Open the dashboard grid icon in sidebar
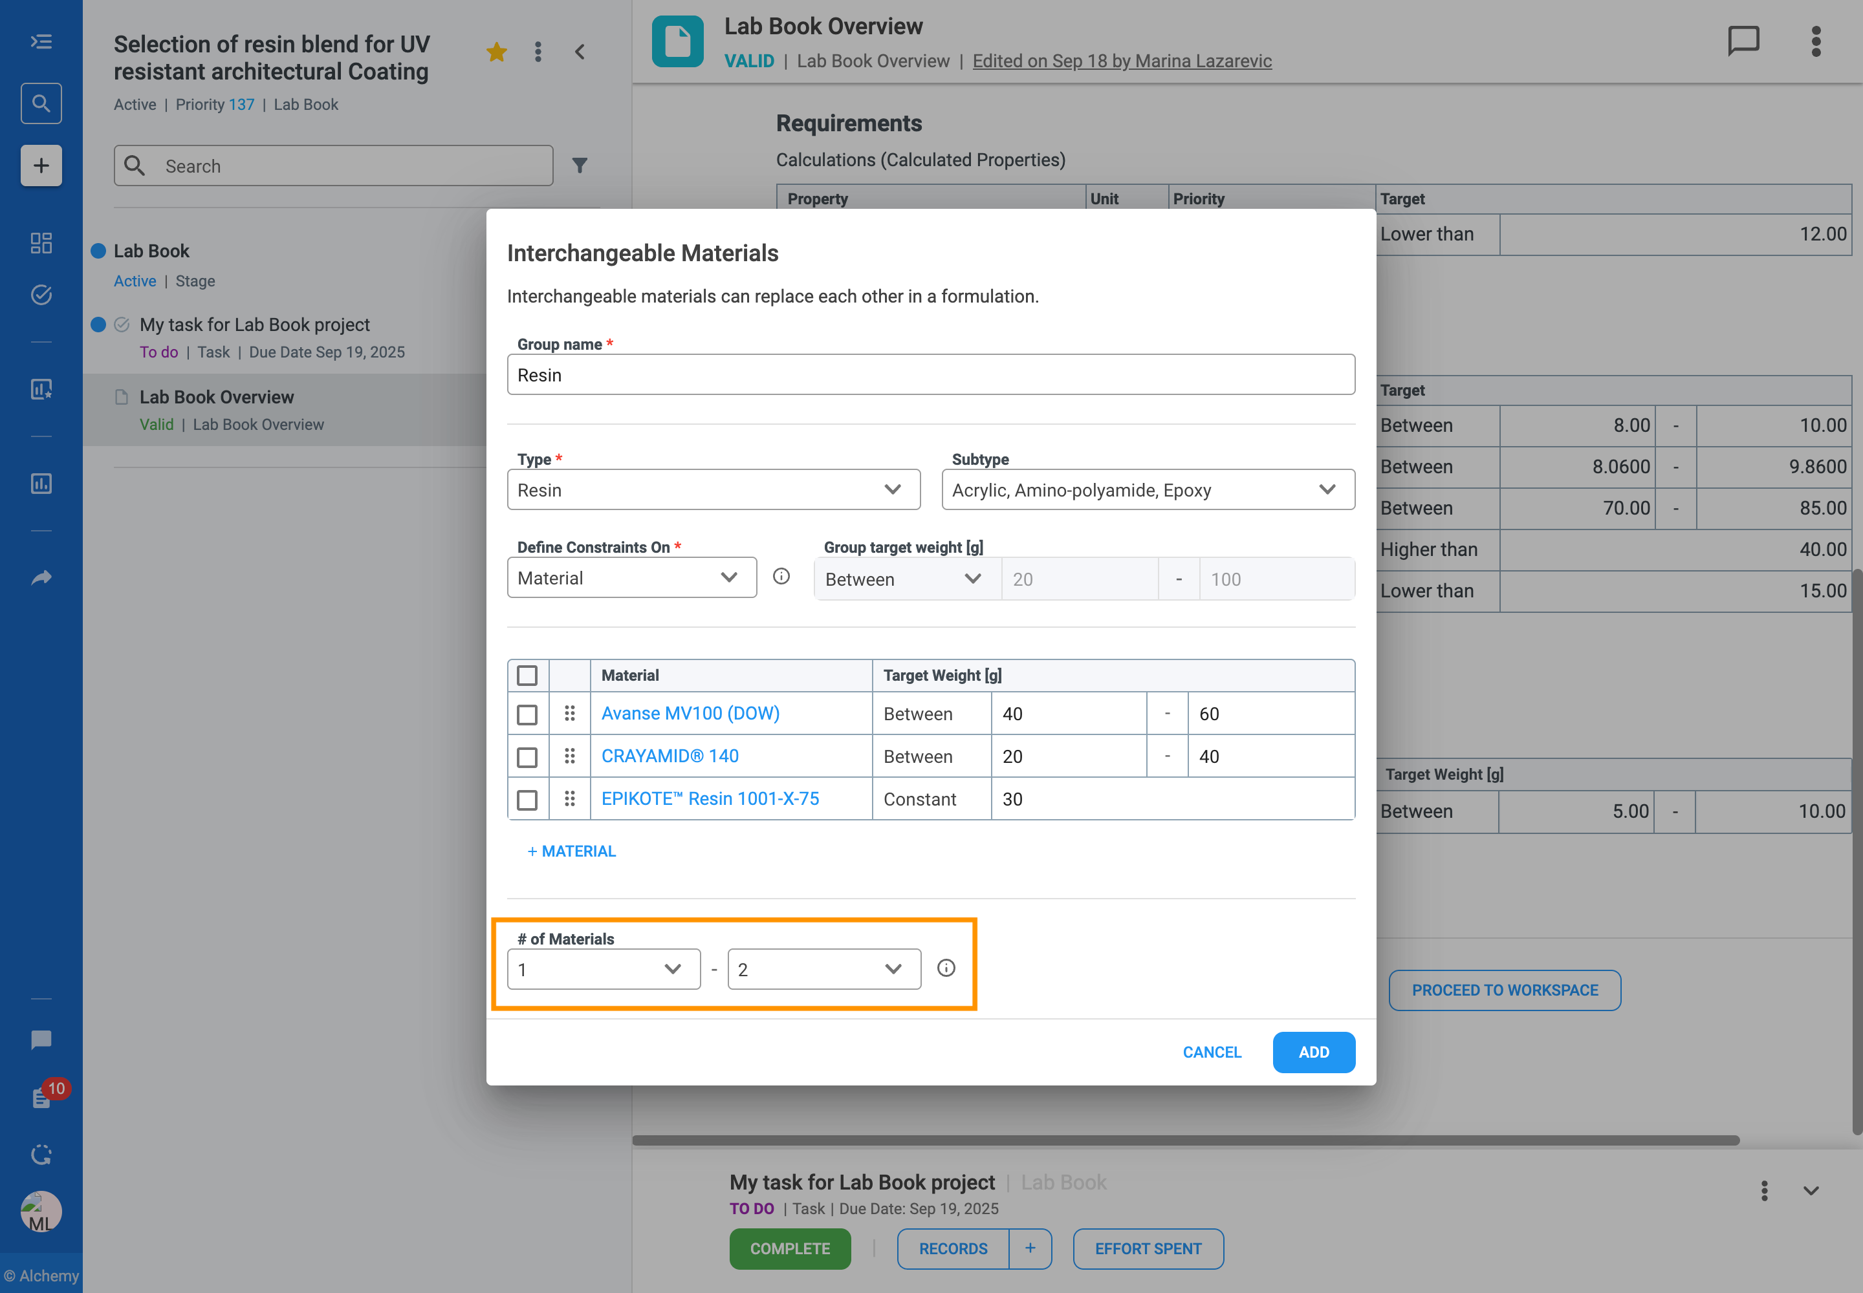The height and width of the screenshot is (1293, 1863). click(41, 243)
